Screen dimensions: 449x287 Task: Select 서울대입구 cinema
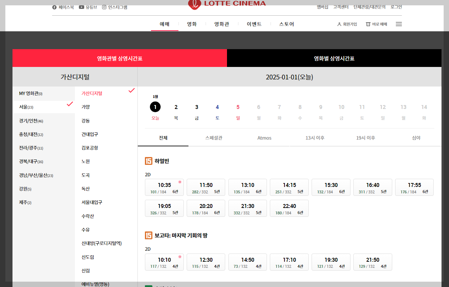[x=92, y=202]
